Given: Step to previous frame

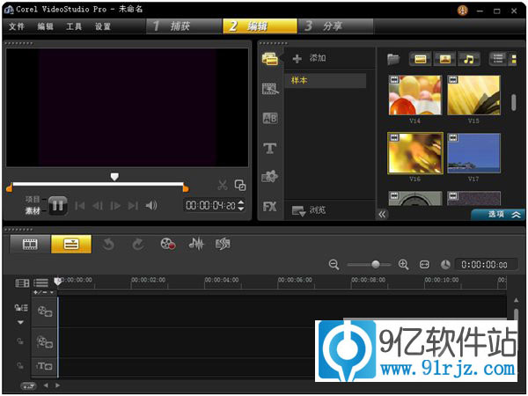Looking at the screenshot, I should click(98, 205).
